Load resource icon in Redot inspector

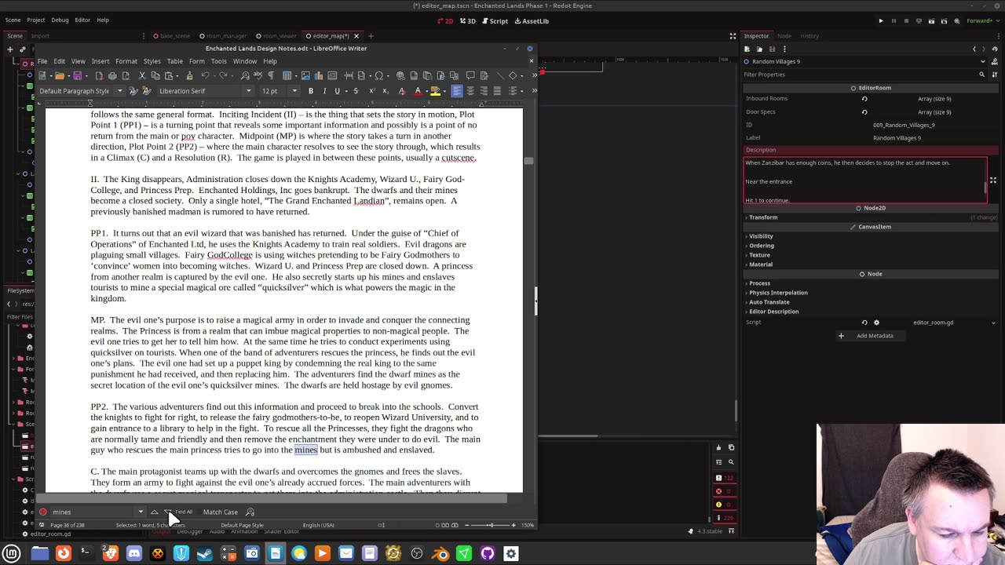760,49
